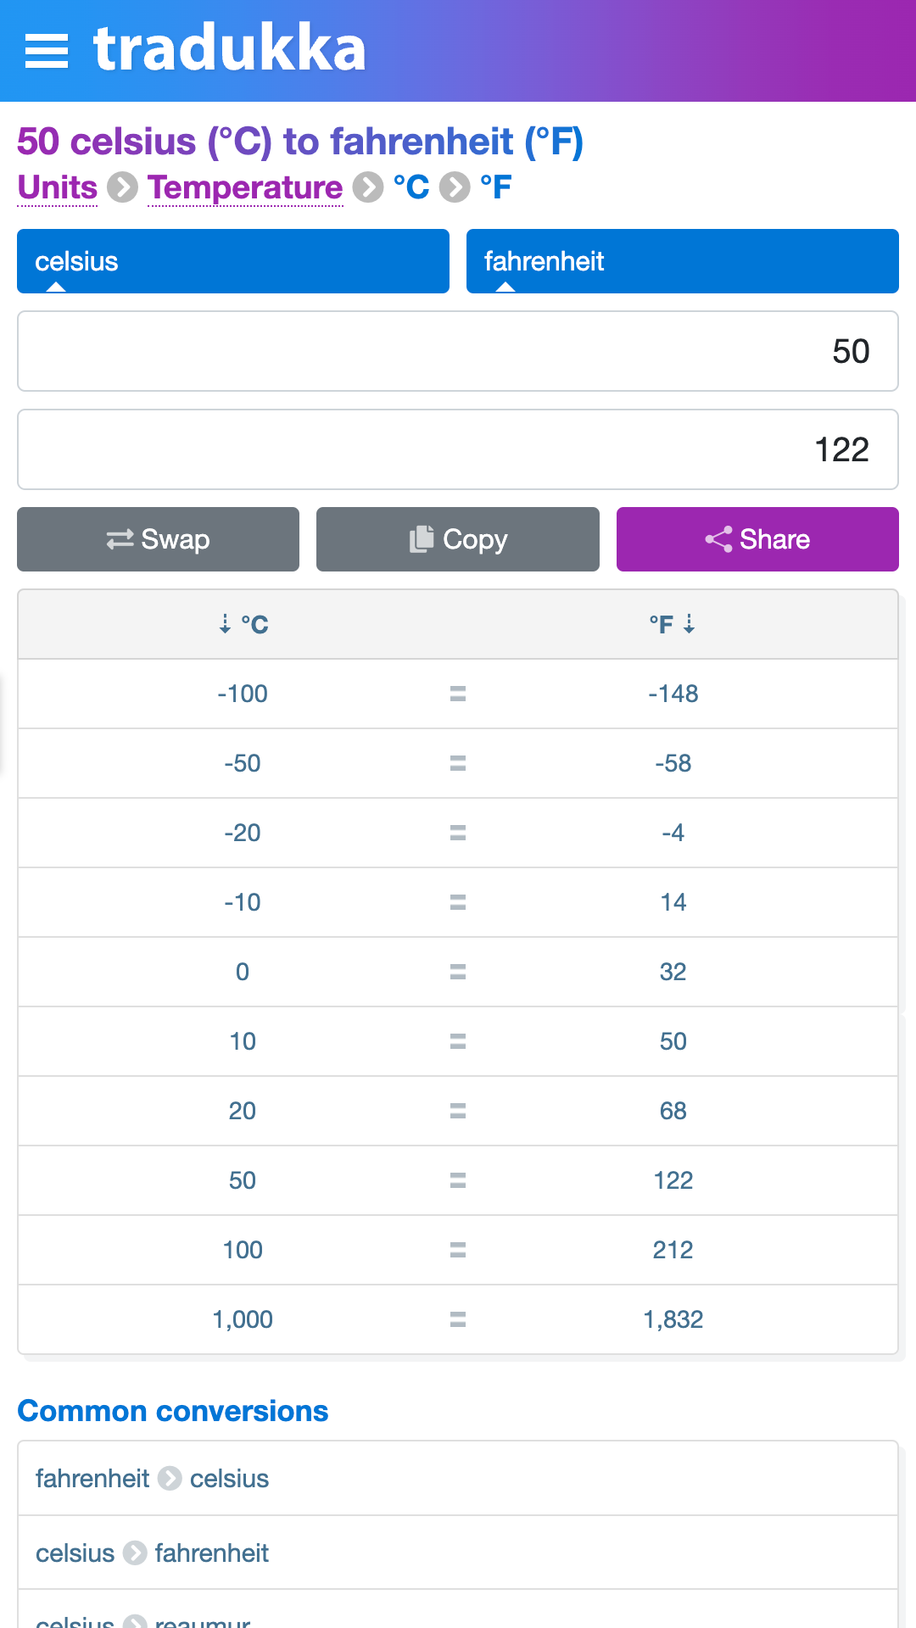This screenshot has width=916, height=1628.
Task: Open celsius to fahrenheit common conversion
Action: coord(458,1553)
